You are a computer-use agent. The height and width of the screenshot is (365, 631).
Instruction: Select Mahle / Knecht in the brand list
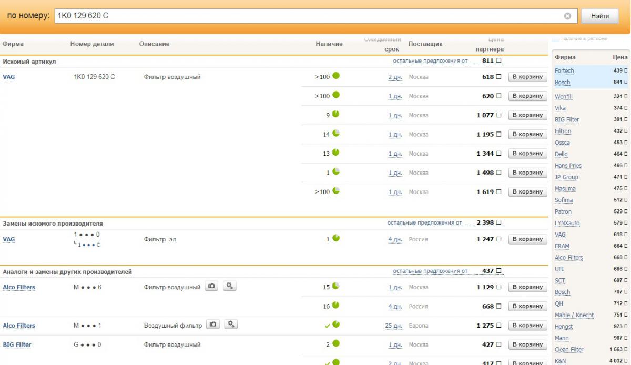574,315
